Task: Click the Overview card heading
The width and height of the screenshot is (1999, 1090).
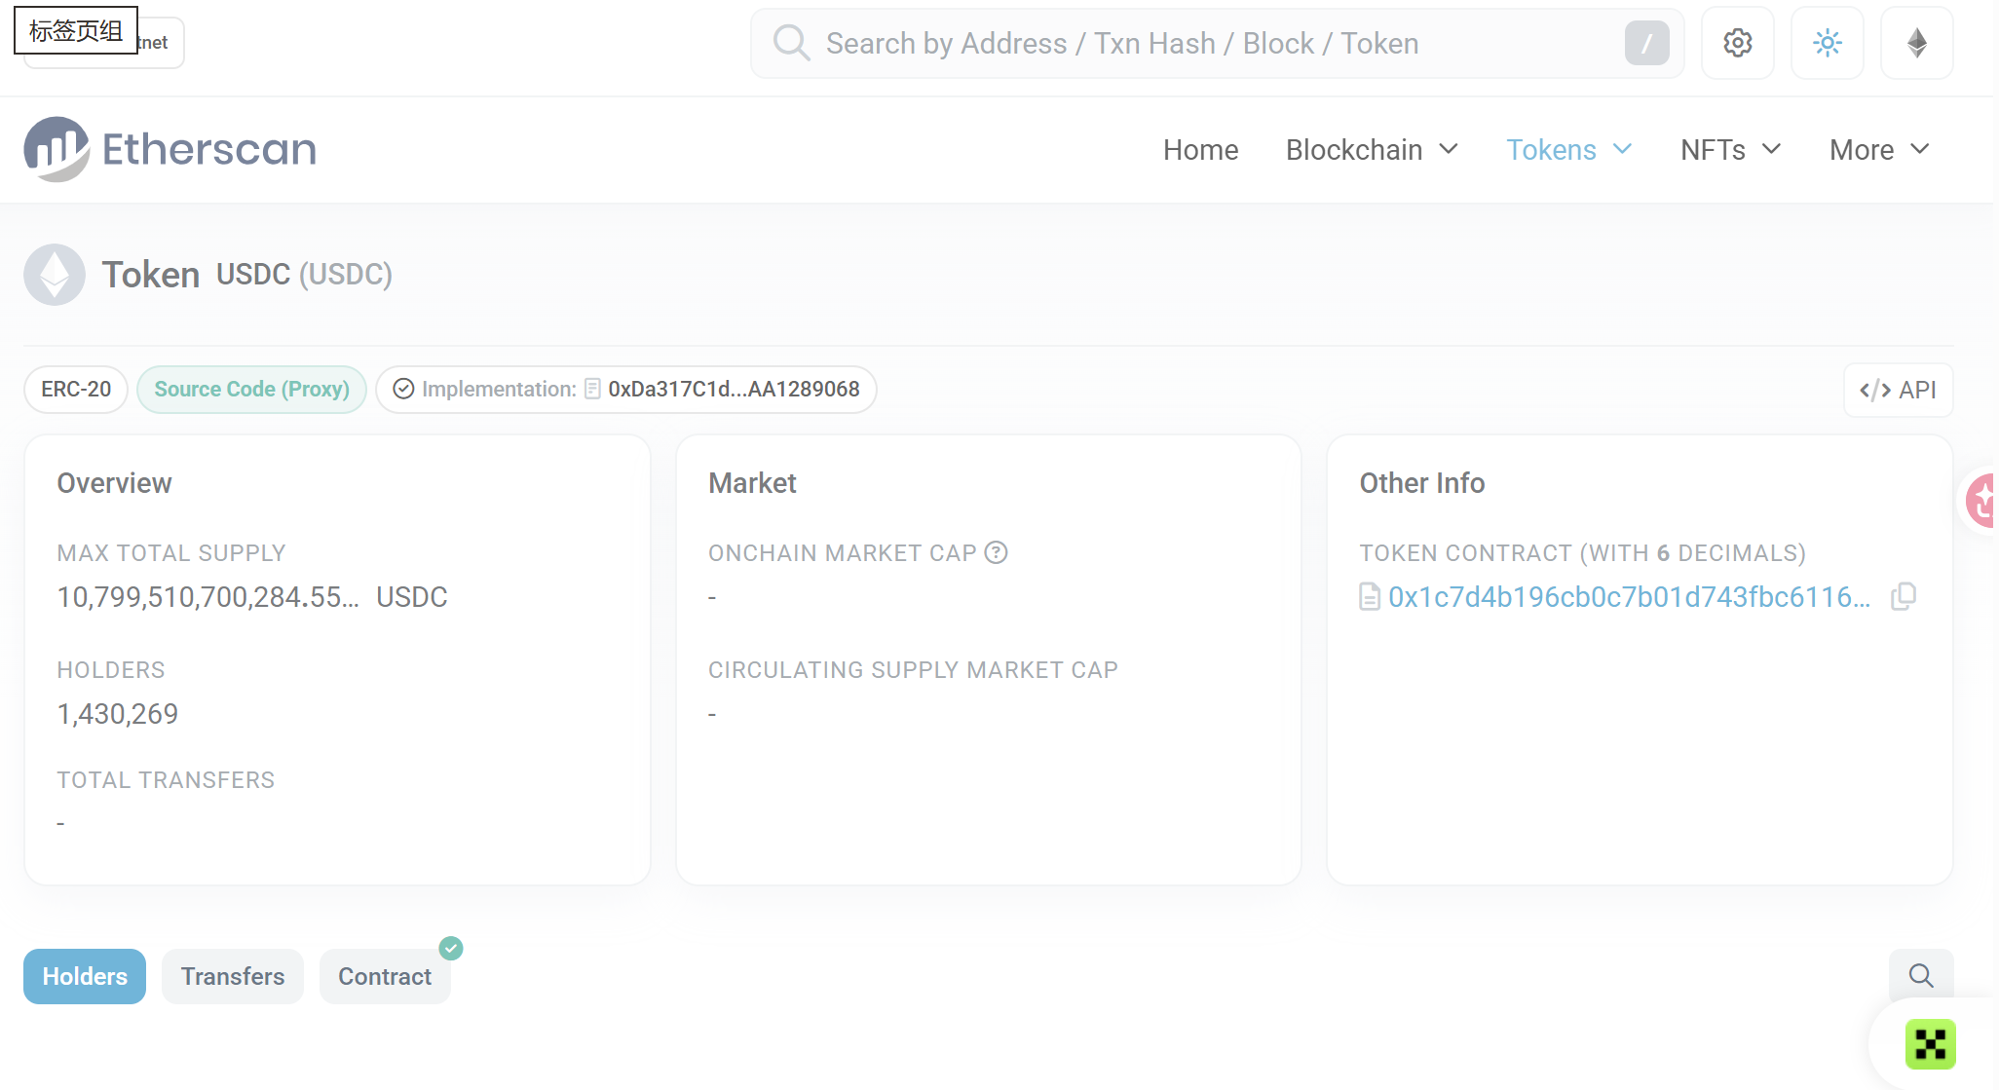Action: pos(114,483)
